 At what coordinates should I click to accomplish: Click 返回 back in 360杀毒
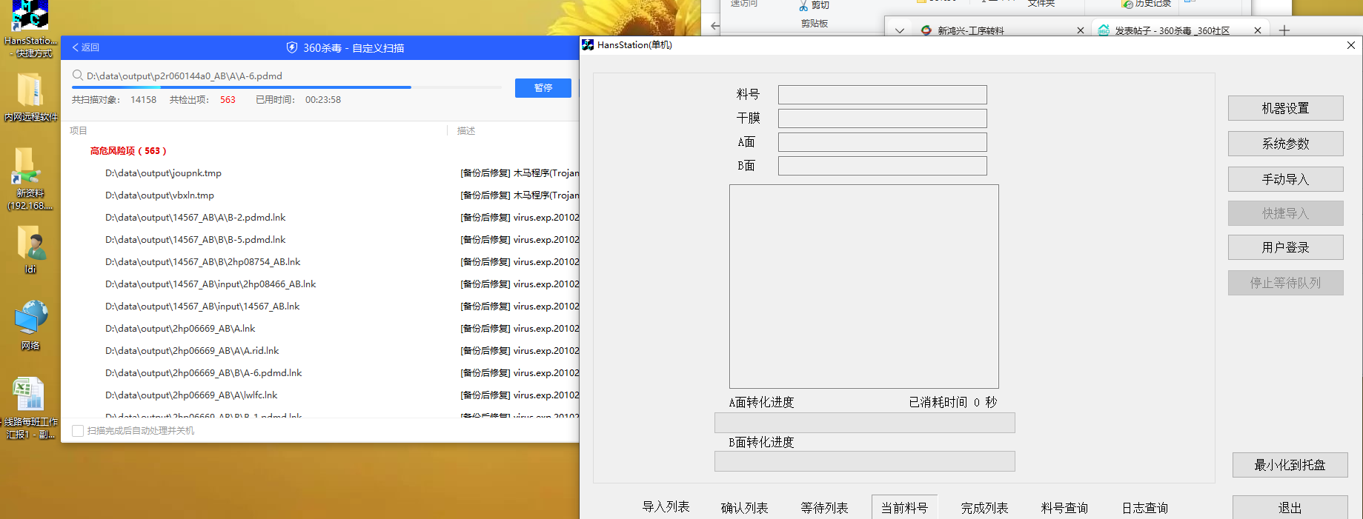pyautogui.click(x=86, y=47)
